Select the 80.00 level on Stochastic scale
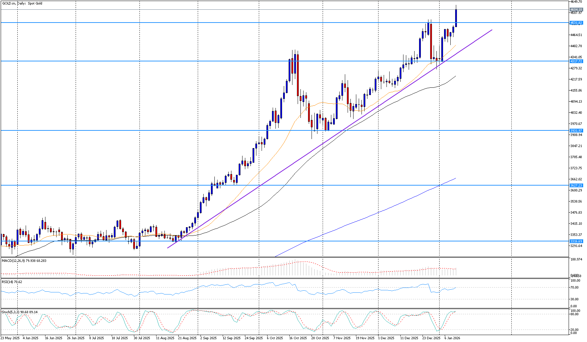Viewport: 587px width, 342px height. (575, 314)
